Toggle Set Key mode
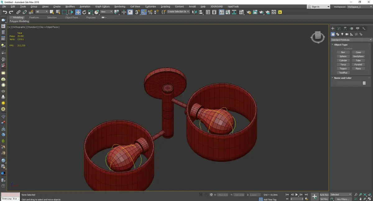This screenshot has height=201, width=373. 324,199
